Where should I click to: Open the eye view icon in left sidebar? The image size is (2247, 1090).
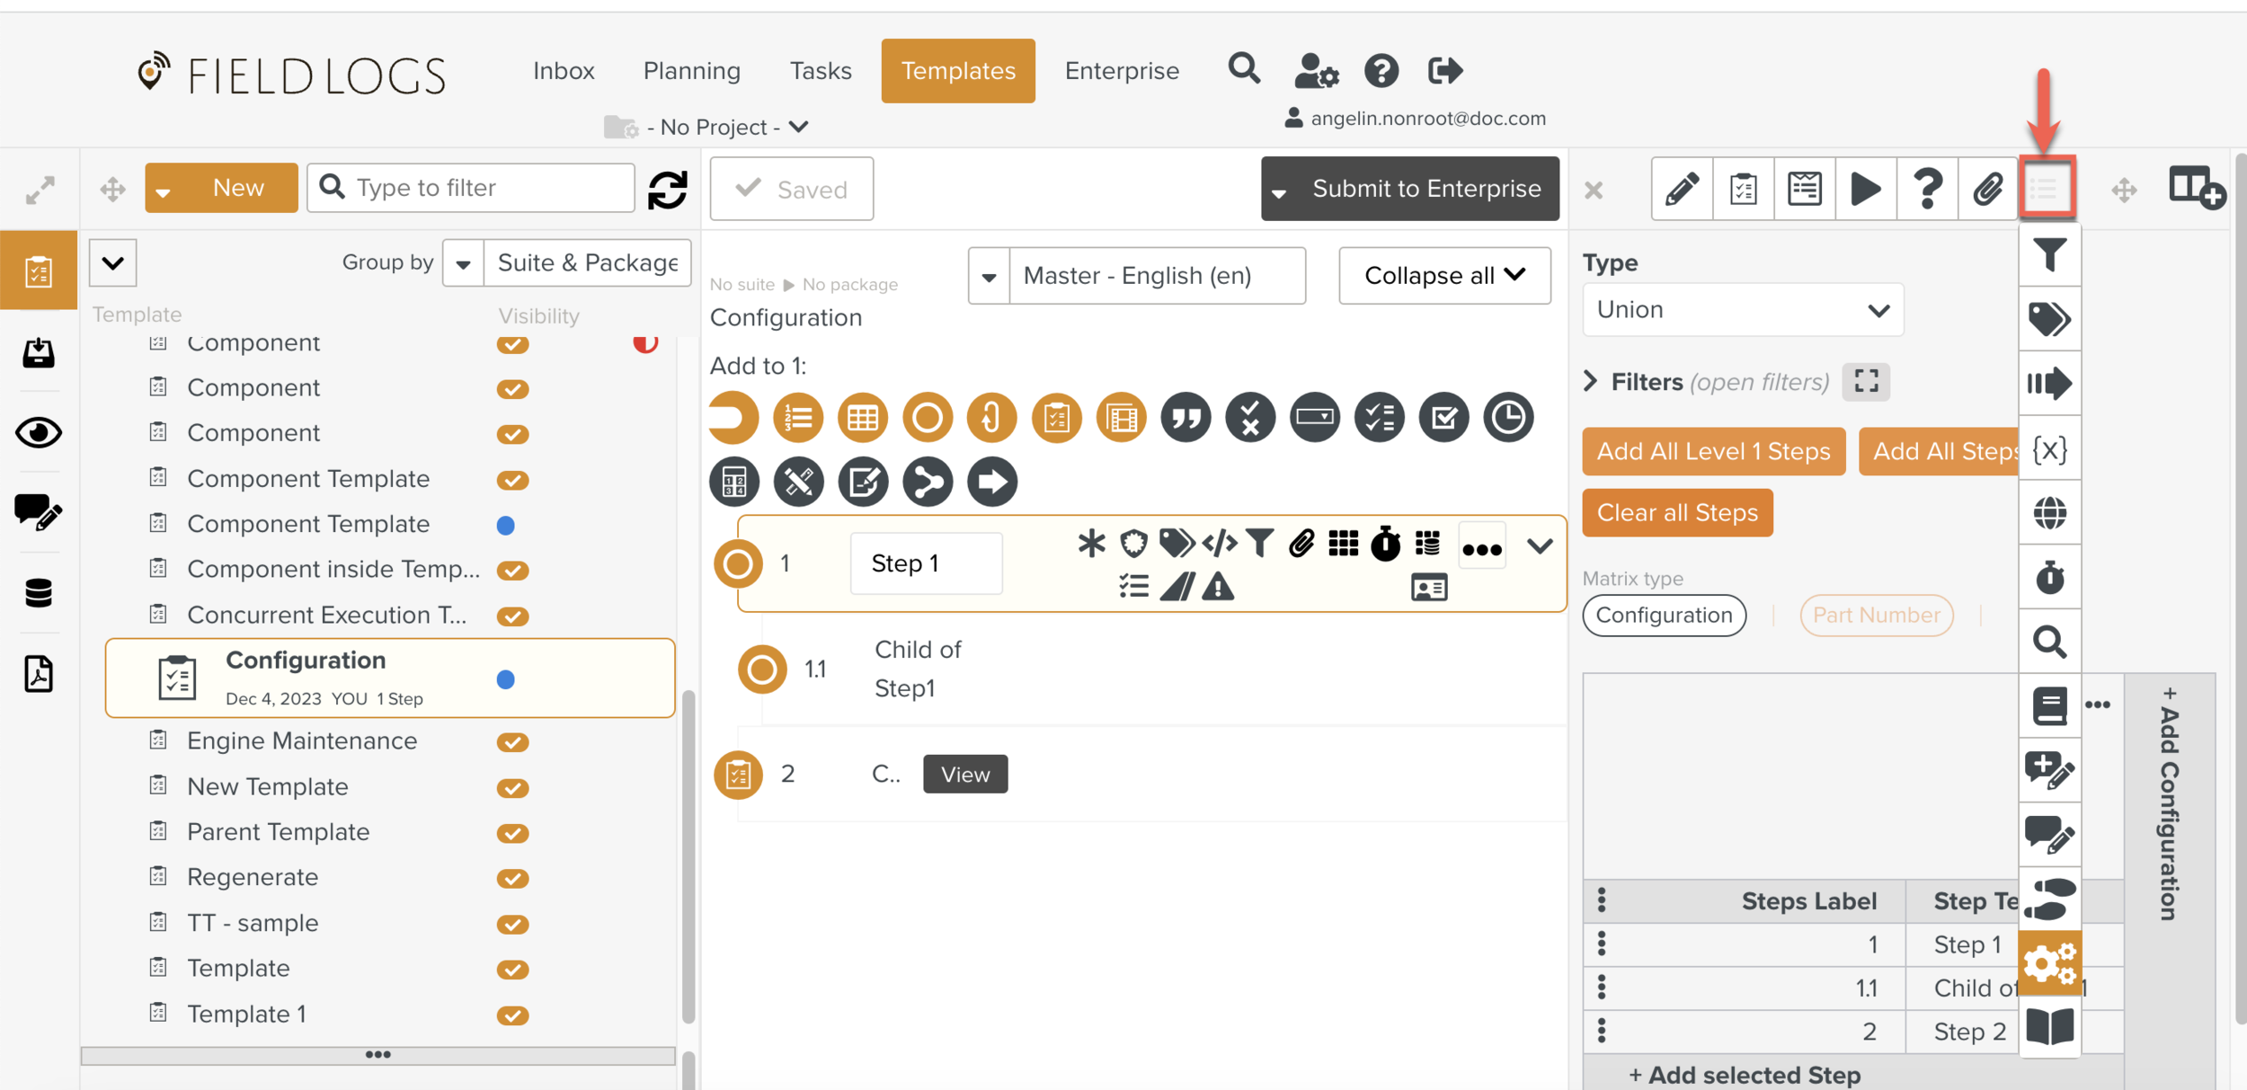click(39, 433)
